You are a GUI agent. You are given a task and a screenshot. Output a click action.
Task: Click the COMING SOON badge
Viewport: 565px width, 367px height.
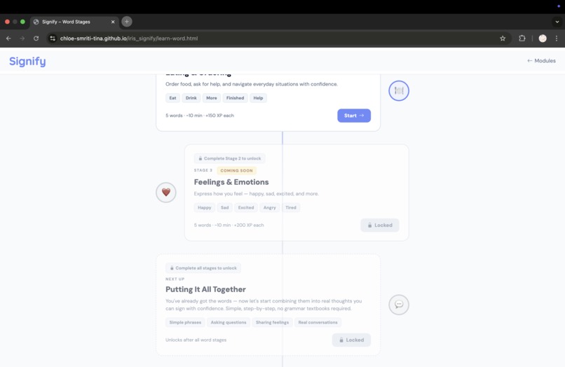236,171
